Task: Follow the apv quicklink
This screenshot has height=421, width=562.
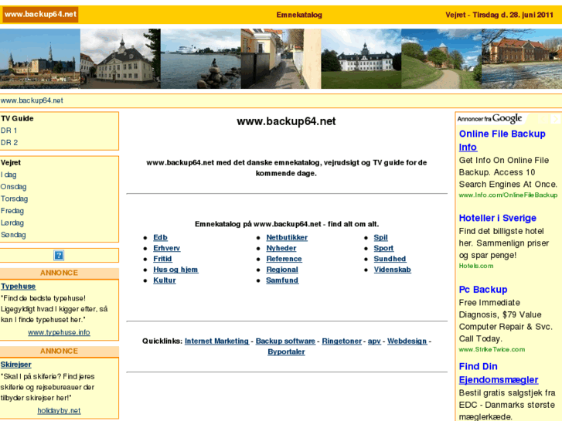Action: click(374, 341)
